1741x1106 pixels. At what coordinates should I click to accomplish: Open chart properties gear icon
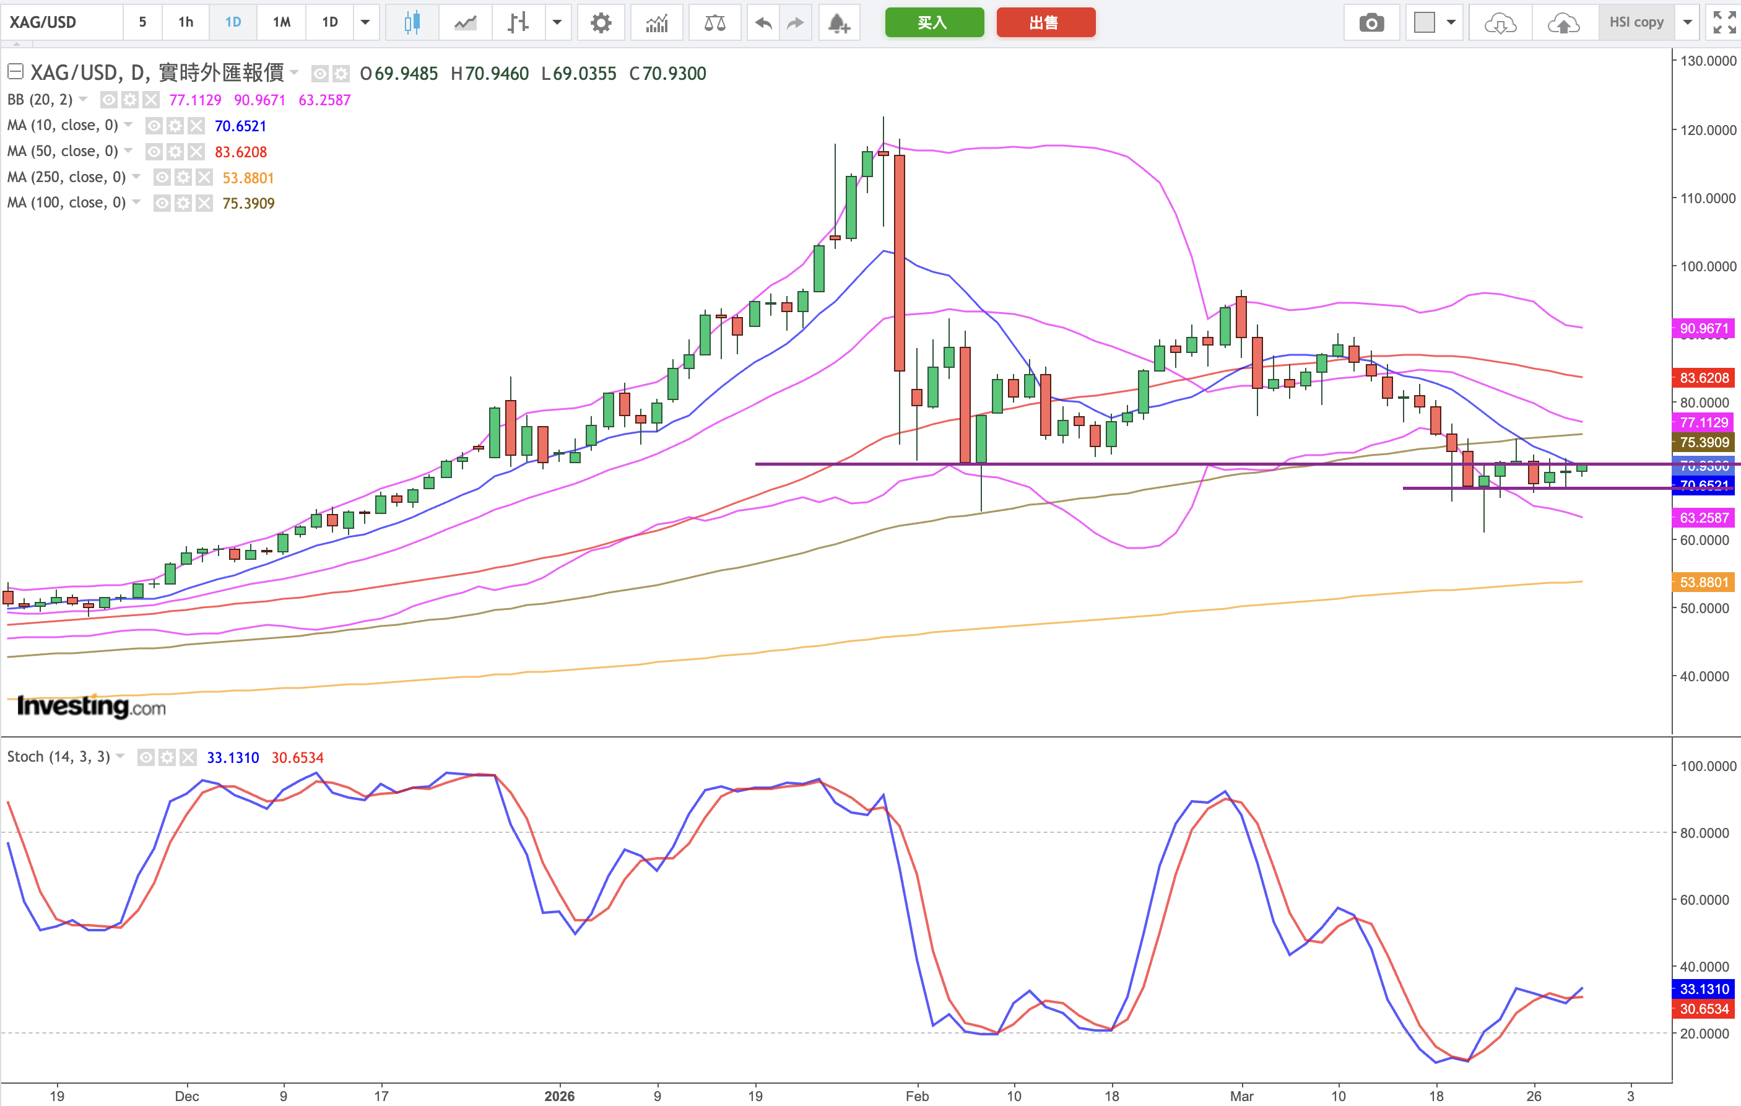coord(600,22)
